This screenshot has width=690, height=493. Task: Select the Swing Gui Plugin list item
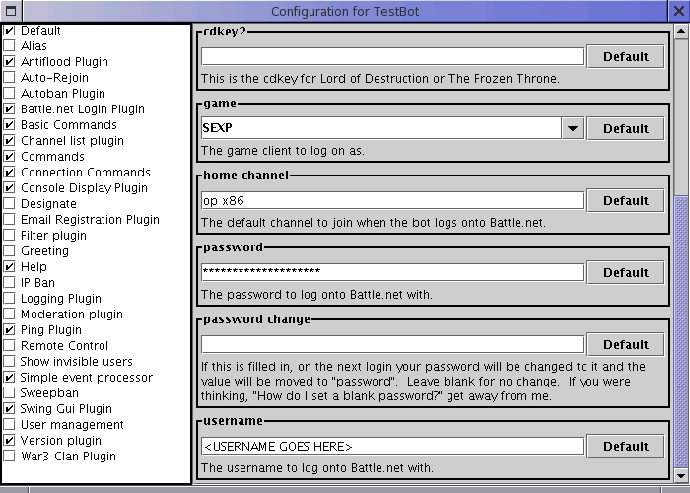(66, 409)
